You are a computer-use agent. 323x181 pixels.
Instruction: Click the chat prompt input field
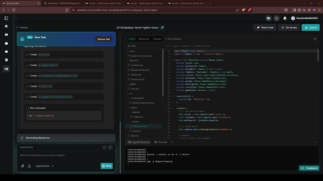pyautogui.click(x=66, y=155)
